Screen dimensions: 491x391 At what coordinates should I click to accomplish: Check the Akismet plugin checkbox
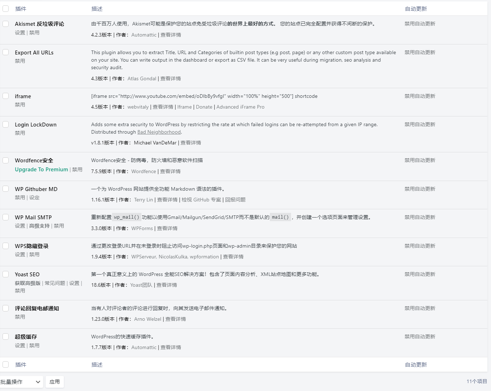tap(6, 24)
